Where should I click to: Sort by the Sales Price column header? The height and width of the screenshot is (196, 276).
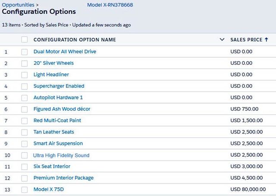pyautogui.click(x=246, y=40)
